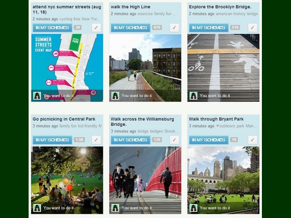Open the Walk through Bryant Park title link
Screen dimensions: 291x218
click(216, 119)
